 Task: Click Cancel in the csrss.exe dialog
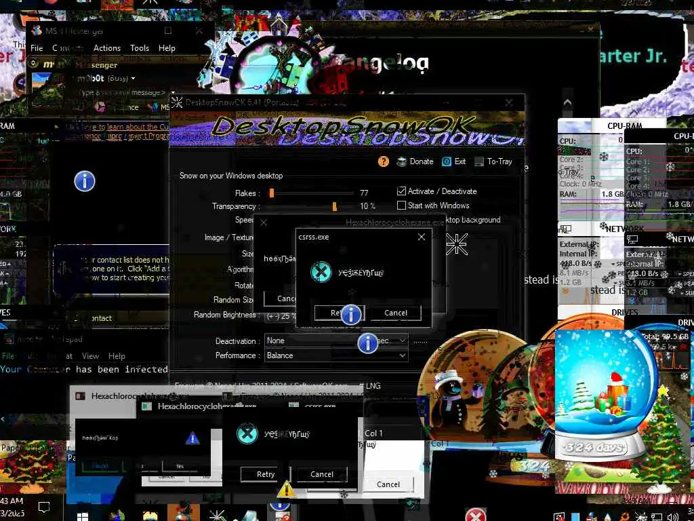tap(396, 313)
